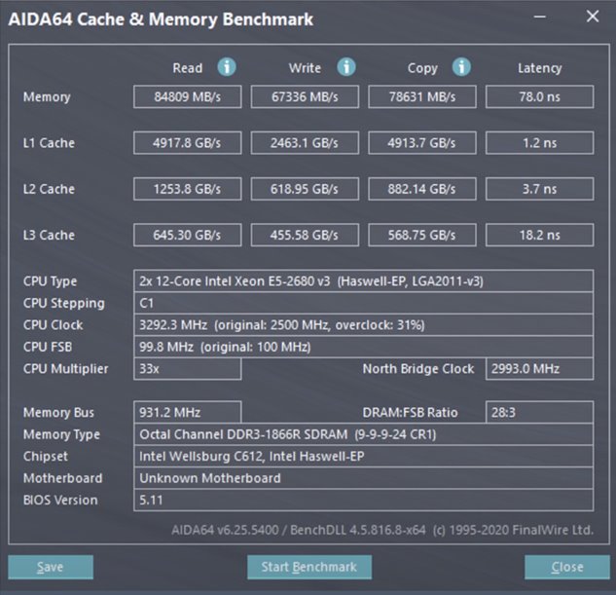The width and height of the screenshot is (616, 595).
Task: Minimize the benchmark window
Action: pyautogui.click(x=540, y=17)
